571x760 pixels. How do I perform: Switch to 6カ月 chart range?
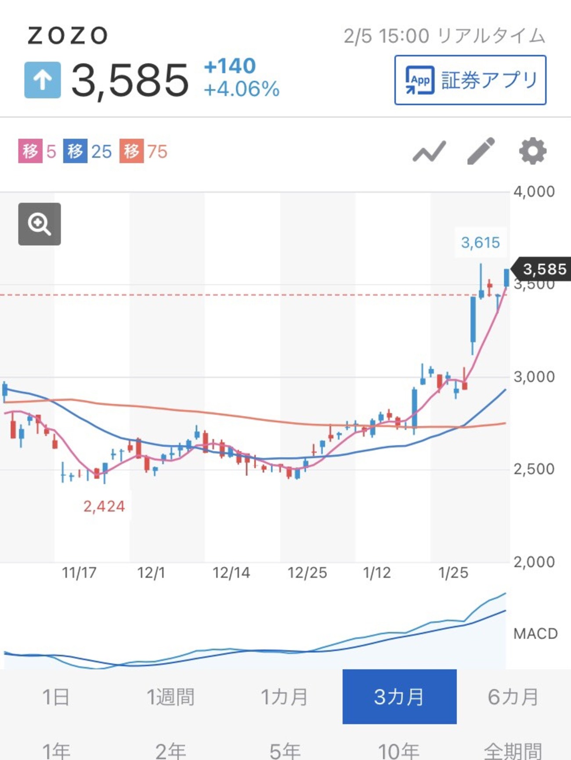[513, 697]
